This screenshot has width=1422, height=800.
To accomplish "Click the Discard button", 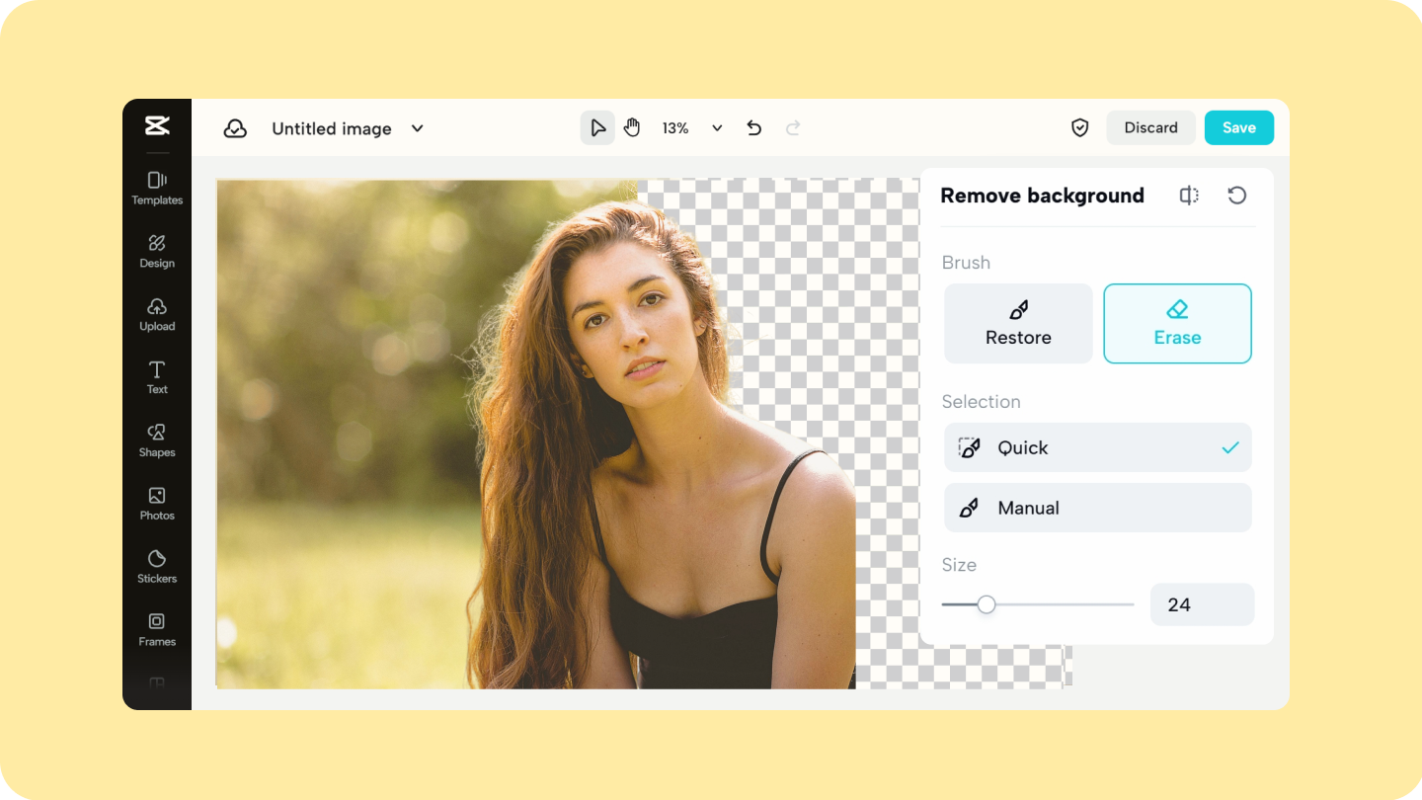I will click(x=1151, y=127).
